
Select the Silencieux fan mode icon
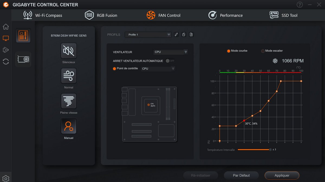(x=69, y=51)
